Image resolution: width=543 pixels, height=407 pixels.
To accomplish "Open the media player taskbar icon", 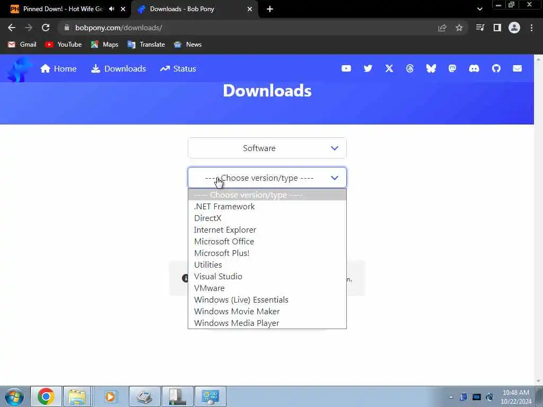I will 110,396.
